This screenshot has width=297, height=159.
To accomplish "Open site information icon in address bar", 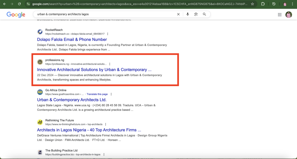I will (28, 4).
